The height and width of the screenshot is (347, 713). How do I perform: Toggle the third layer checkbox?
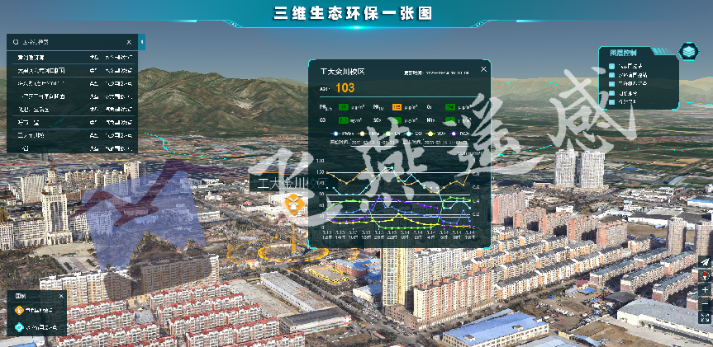(612, 83)
